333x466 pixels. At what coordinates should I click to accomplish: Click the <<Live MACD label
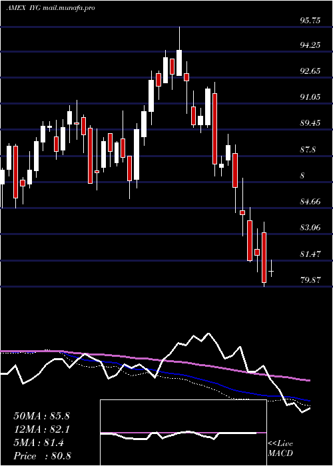pos(280,448)
